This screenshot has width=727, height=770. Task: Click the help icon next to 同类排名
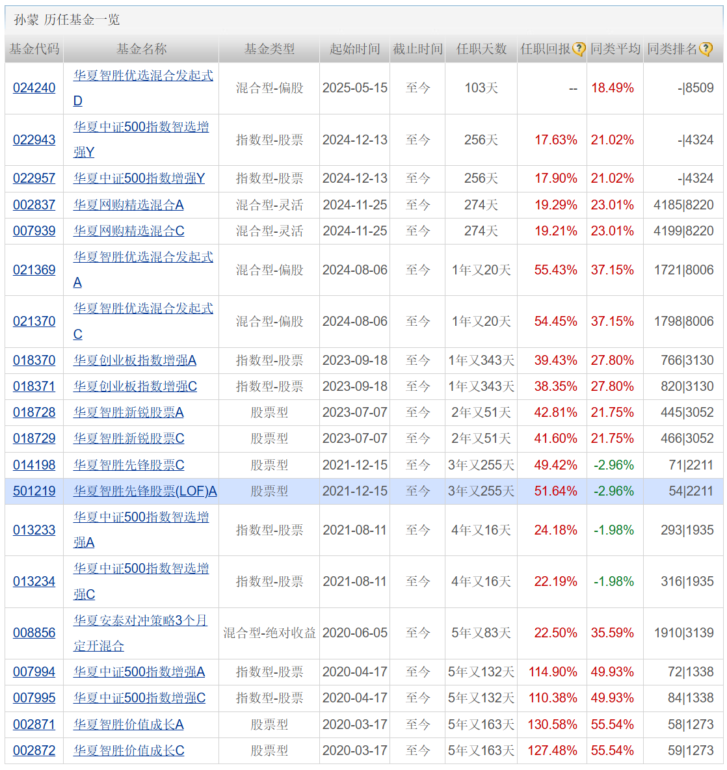click(706, 49)
